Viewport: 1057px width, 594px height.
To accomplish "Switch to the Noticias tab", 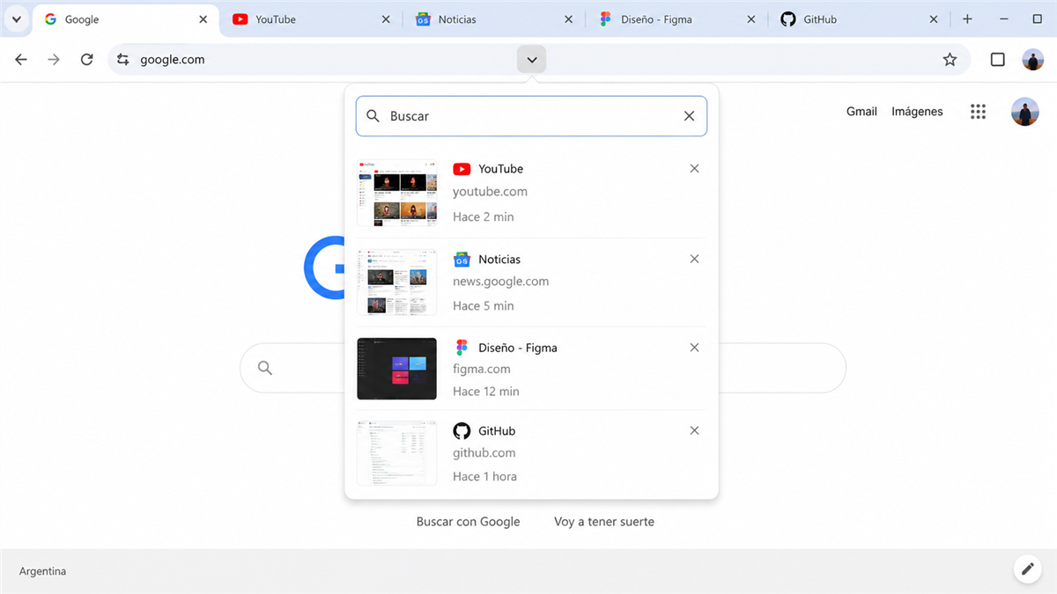I will pos(494,19).
